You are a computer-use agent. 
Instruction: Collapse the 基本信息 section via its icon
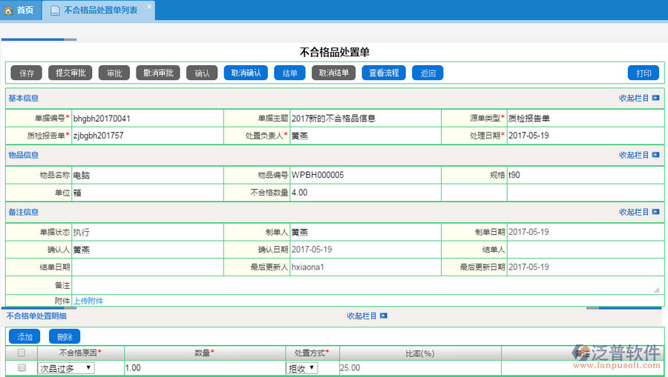pos(655,99)
